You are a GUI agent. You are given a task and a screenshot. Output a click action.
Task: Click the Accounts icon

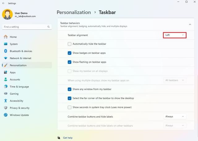tap(6, 80)
